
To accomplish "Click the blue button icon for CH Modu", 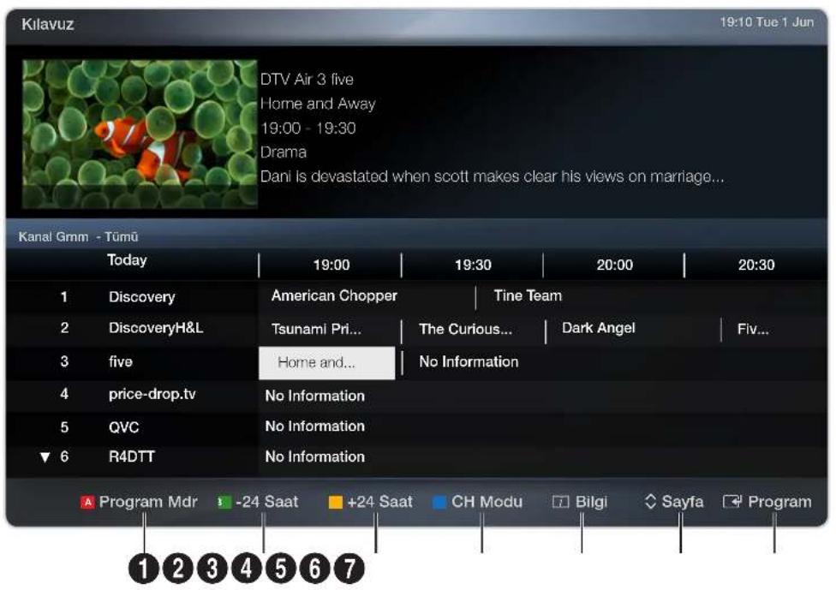I will coord(439,502).
